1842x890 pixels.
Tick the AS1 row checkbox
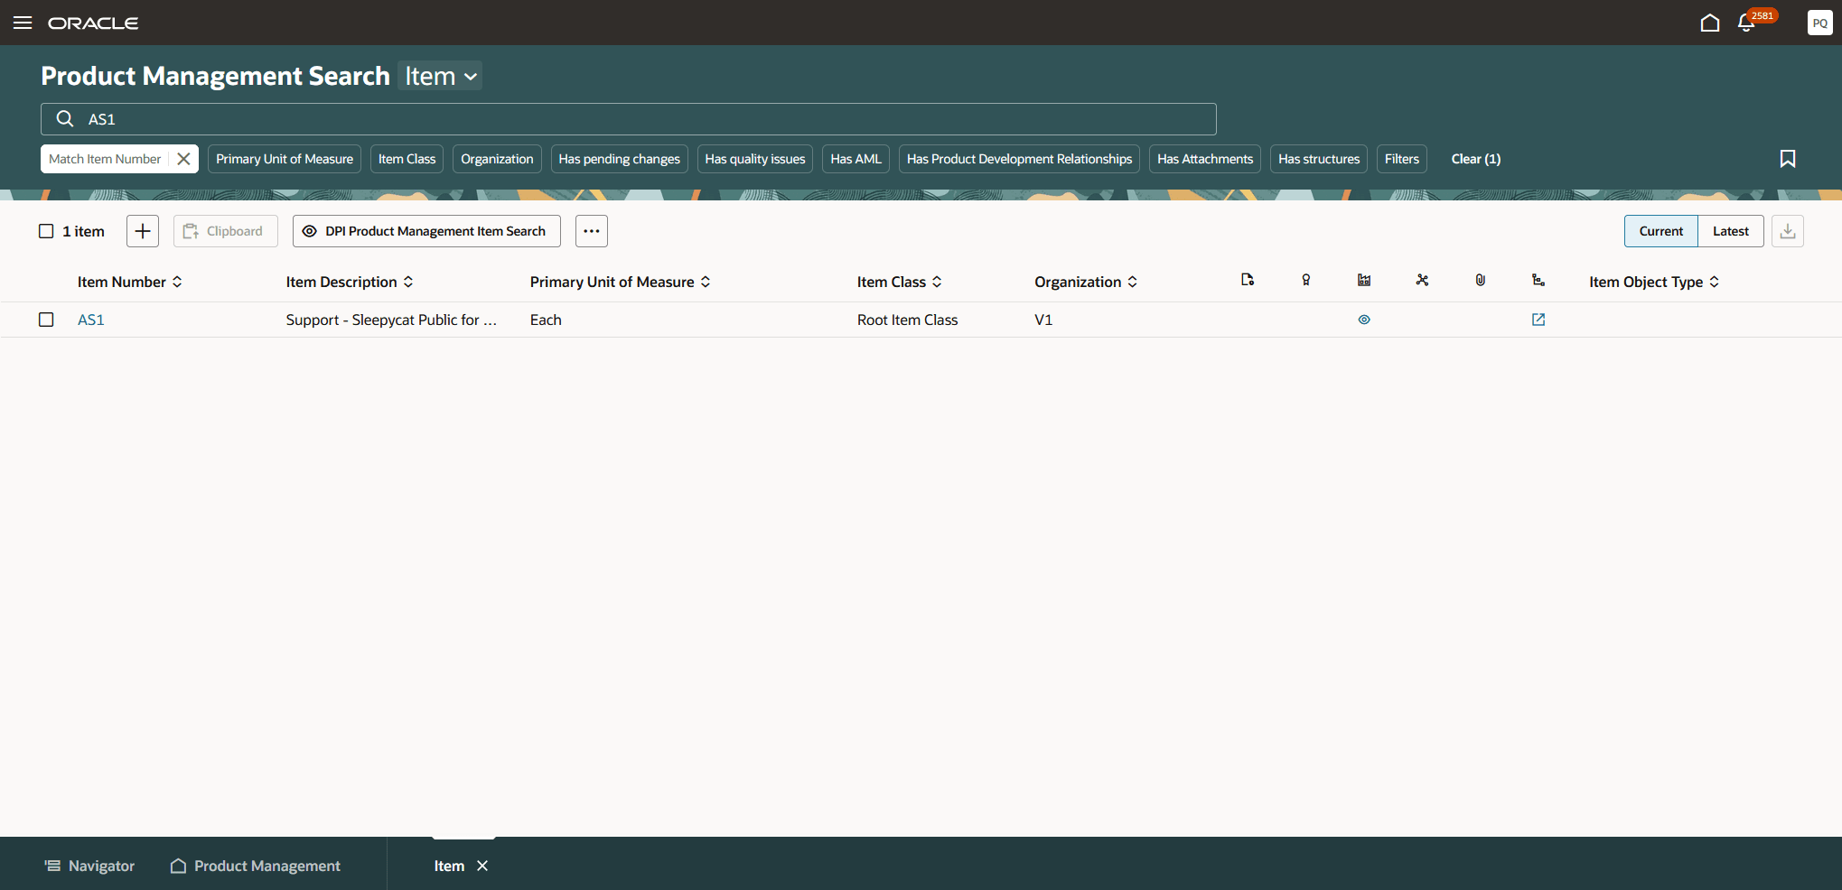[46, 320]
